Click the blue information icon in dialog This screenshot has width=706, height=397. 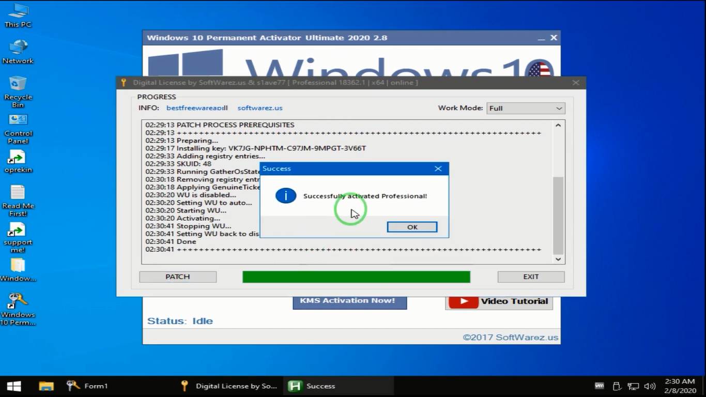[x=286, y=195]
